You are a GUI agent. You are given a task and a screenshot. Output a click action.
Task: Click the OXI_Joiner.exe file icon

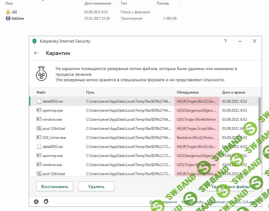click(39, 138)
